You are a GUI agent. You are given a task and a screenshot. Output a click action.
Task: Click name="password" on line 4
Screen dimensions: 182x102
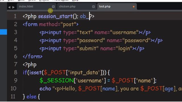point(129,41)
